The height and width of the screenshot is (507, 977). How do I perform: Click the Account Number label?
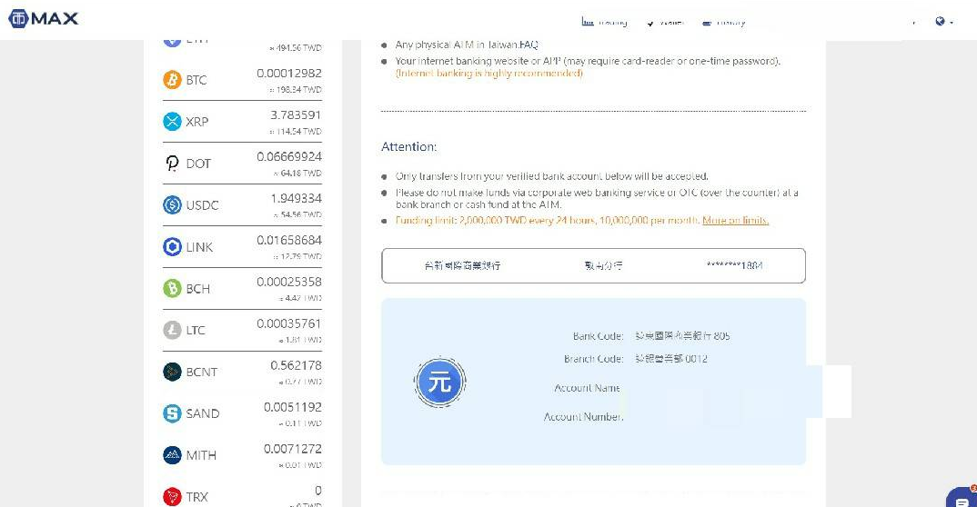coord(583,417)
